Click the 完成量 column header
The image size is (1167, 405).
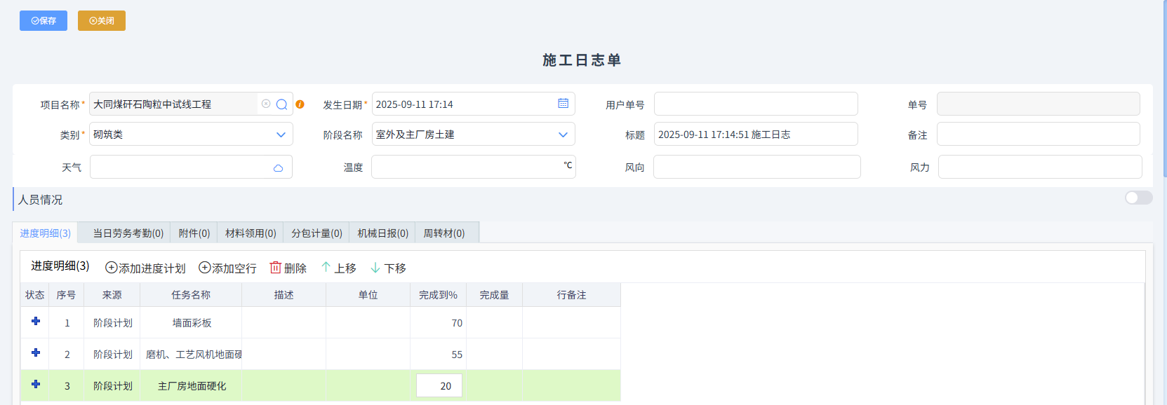[495, 295]
